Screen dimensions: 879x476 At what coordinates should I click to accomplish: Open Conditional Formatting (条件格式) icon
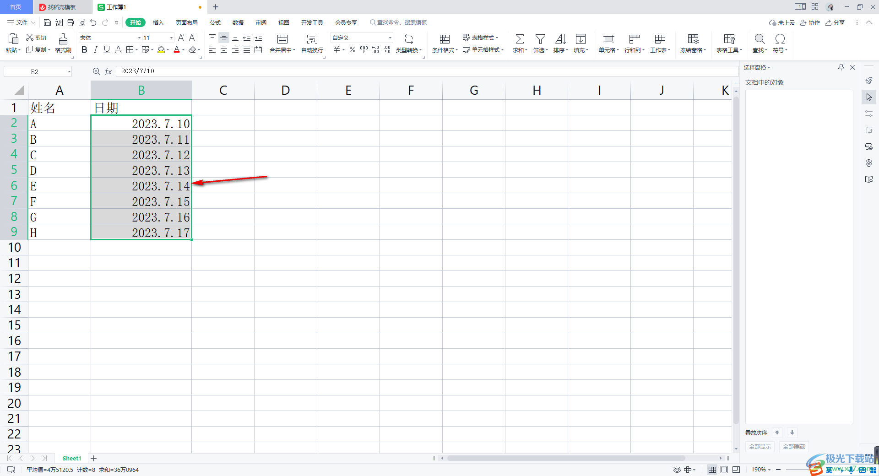[x=445, y=39]
